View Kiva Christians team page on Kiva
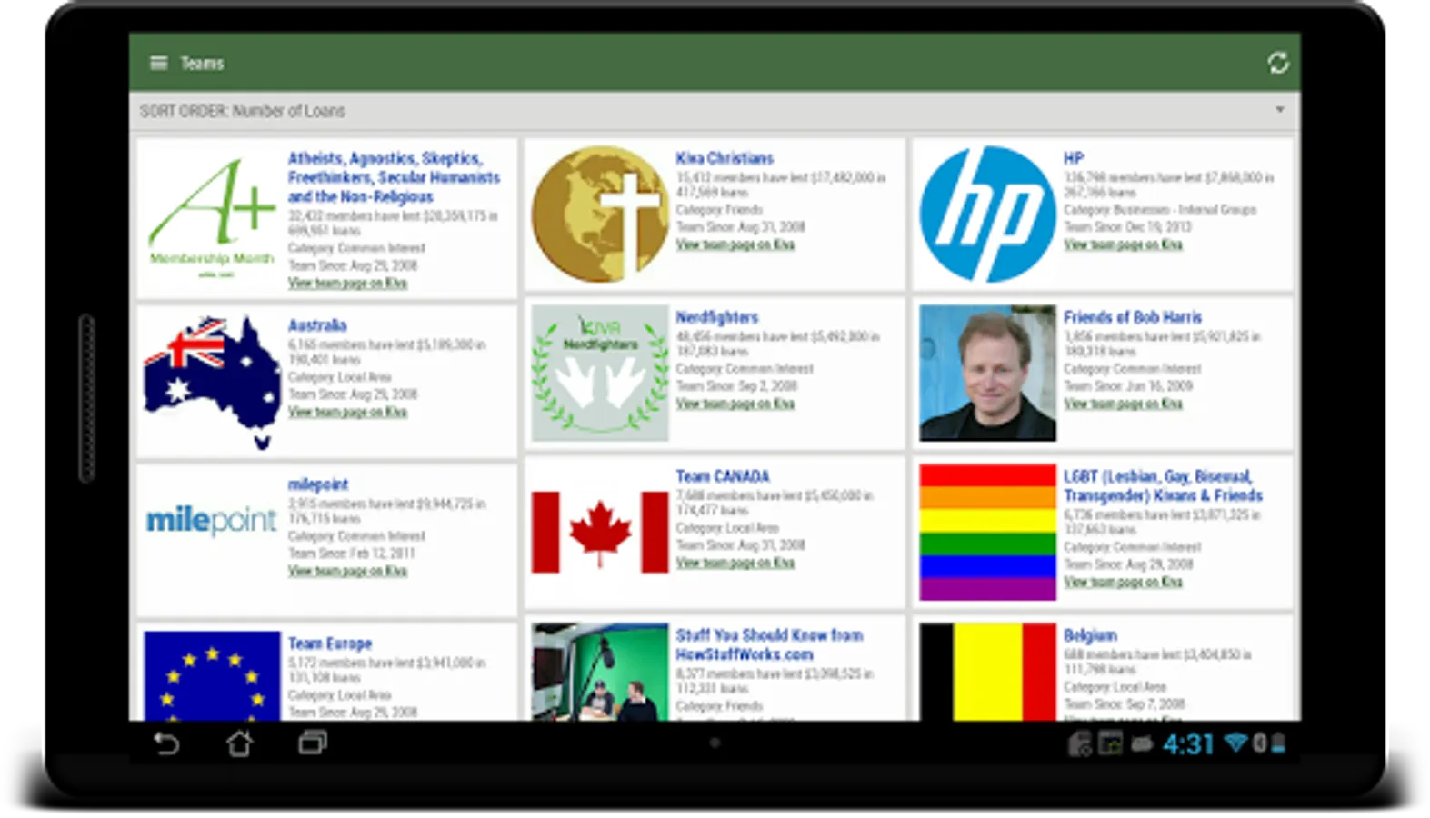Image resolution: width=1430 pixels, height=818 pixels. click(x=735, y=244)
